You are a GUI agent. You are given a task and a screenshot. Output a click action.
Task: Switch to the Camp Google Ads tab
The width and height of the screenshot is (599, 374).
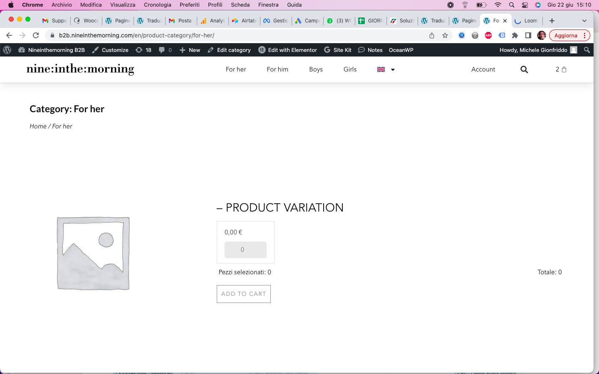coord(307,21)
